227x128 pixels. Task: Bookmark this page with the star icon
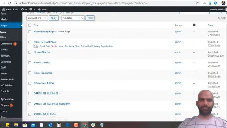pos(197,3)
